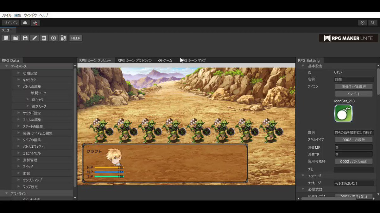
Task: Open the ウィンドウ menu
Action: (x=30, y=15)
